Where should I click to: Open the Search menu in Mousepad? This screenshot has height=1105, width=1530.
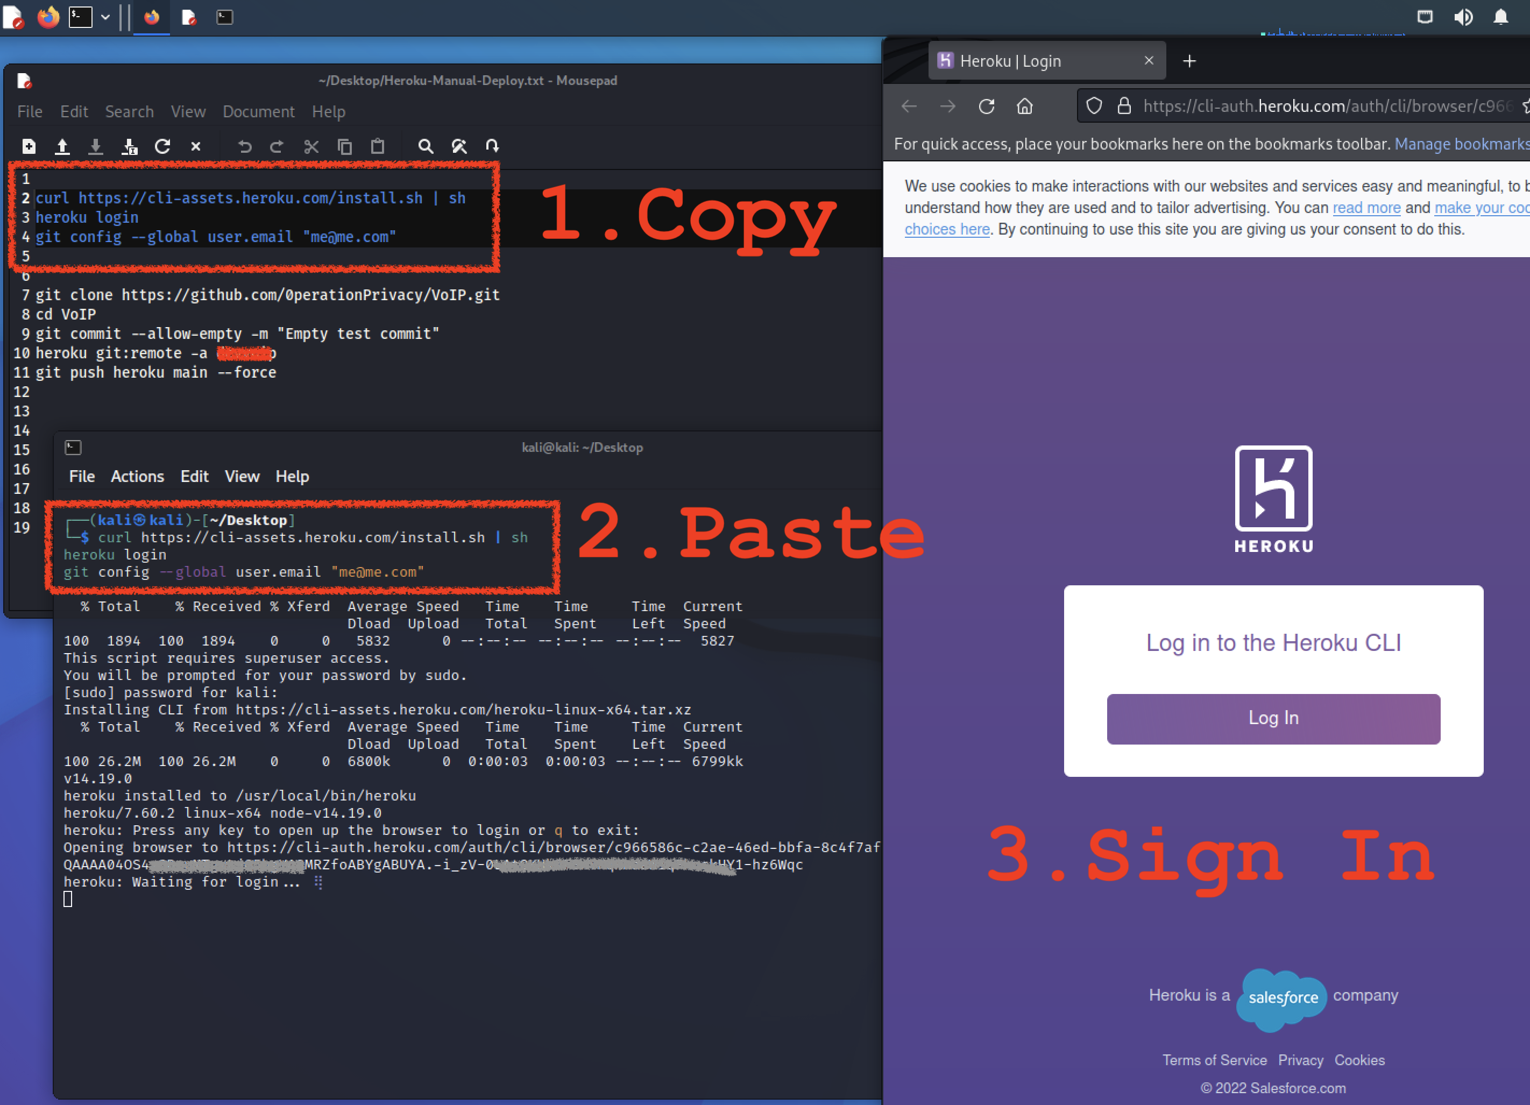(x=129, y=111)
